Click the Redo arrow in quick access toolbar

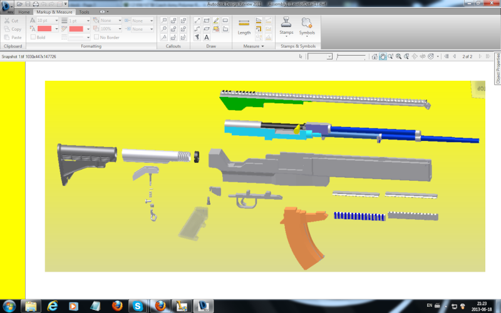click(x=51, y=4)
